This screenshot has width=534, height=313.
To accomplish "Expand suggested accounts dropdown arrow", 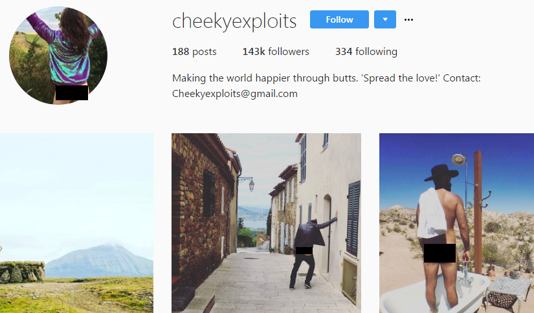I will [385, 19].
